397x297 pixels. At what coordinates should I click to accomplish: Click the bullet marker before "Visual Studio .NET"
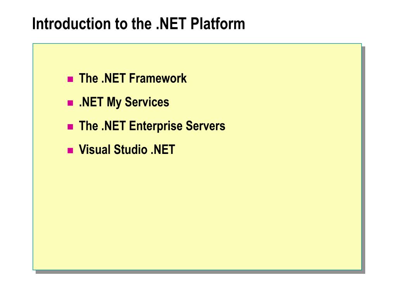(x=71, y=151)
